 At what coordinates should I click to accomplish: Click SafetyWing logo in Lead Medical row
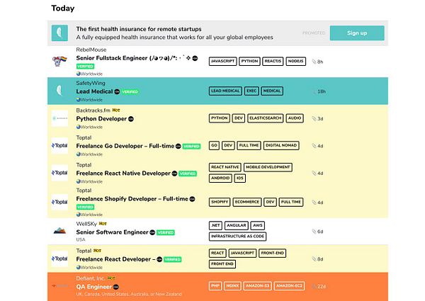pos(59,91)
